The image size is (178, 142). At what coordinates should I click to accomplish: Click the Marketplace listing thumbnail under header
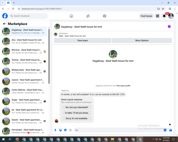56,34
